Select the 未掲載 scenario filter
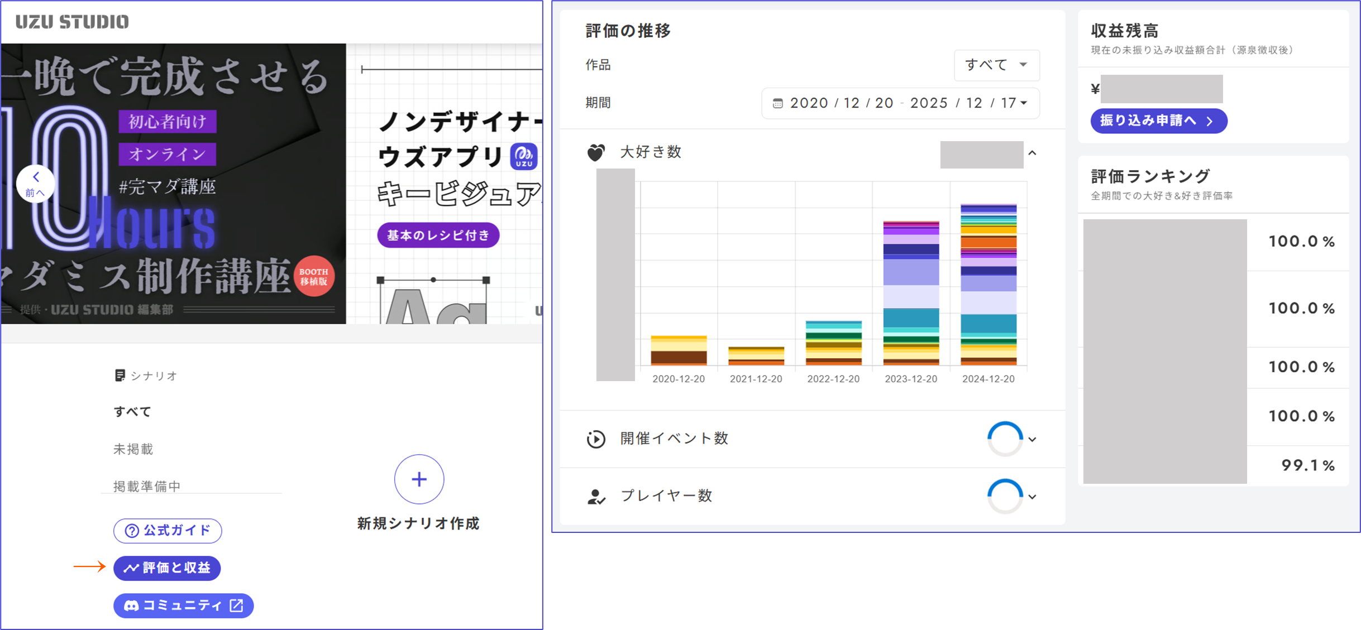The width and height of the screenshot is (1361, 630). 133,449
